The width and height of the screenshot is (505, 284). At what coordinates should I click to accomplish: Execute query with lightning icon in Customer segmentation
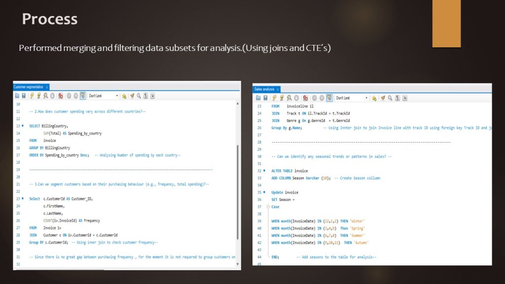32,96
